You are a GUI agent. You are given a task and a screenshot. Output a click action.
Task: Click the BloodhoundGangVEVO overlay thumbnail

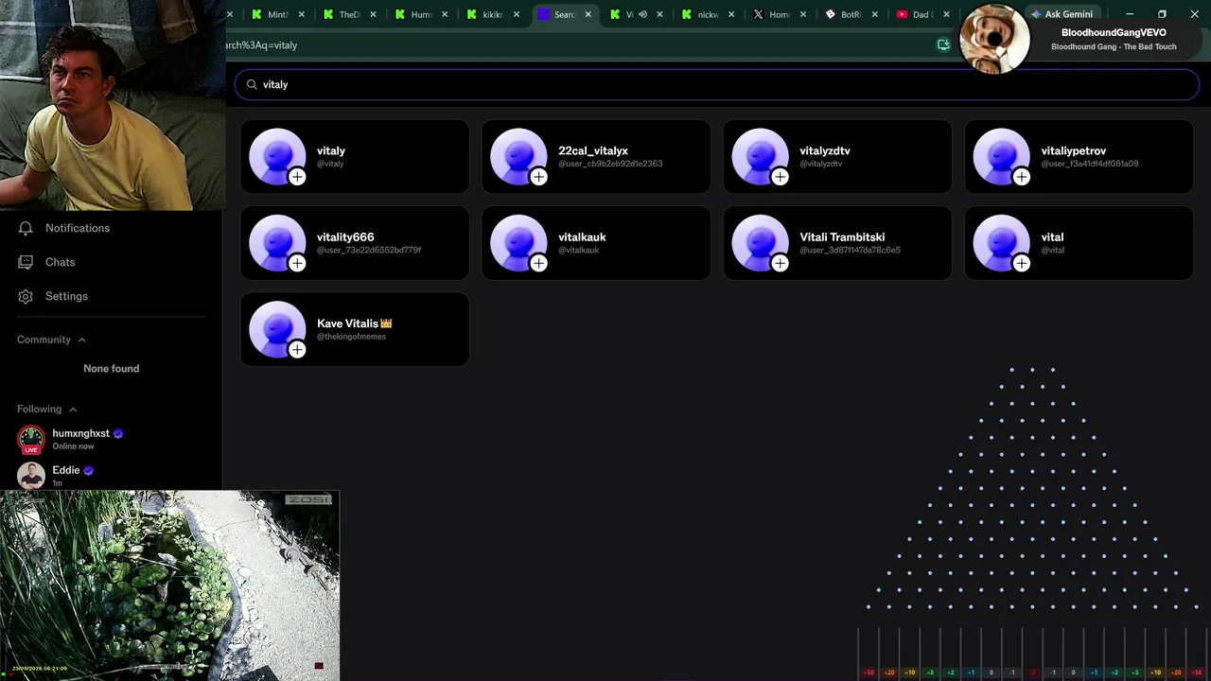click(994, 40)
